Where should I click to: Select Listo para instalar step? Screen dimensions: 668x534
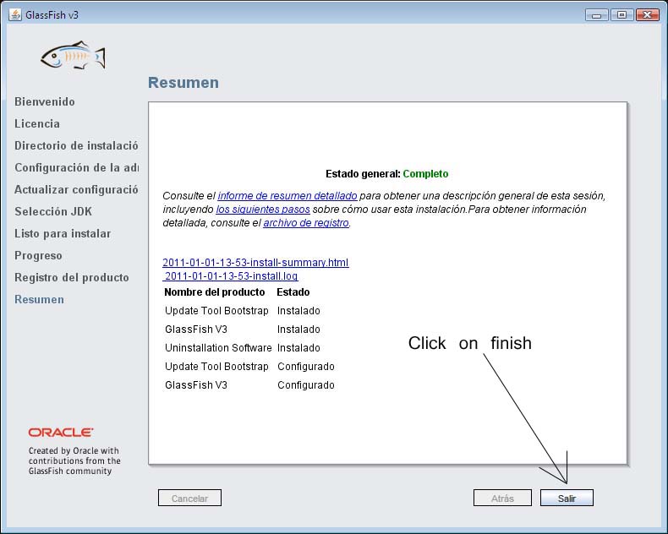coord(63,234)
